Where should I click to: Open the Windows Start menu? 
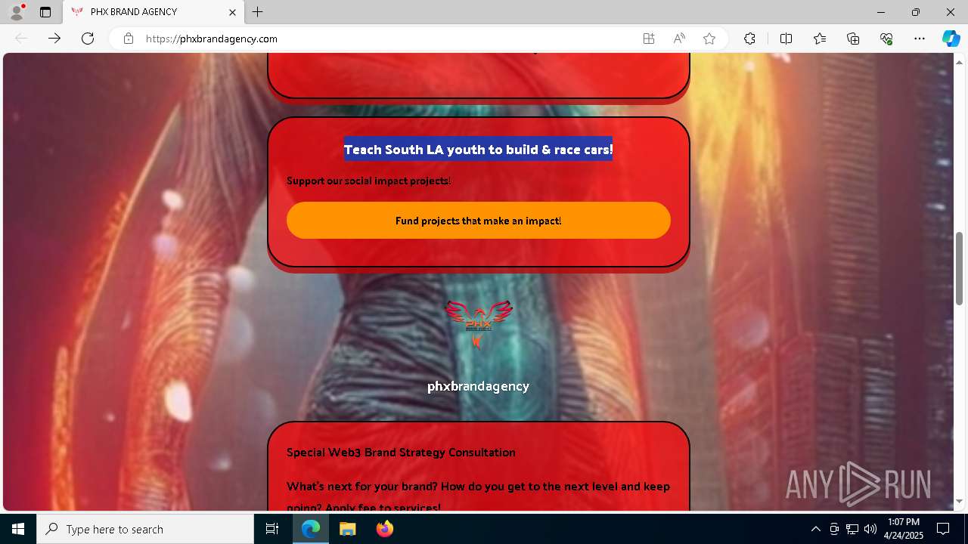18,529
